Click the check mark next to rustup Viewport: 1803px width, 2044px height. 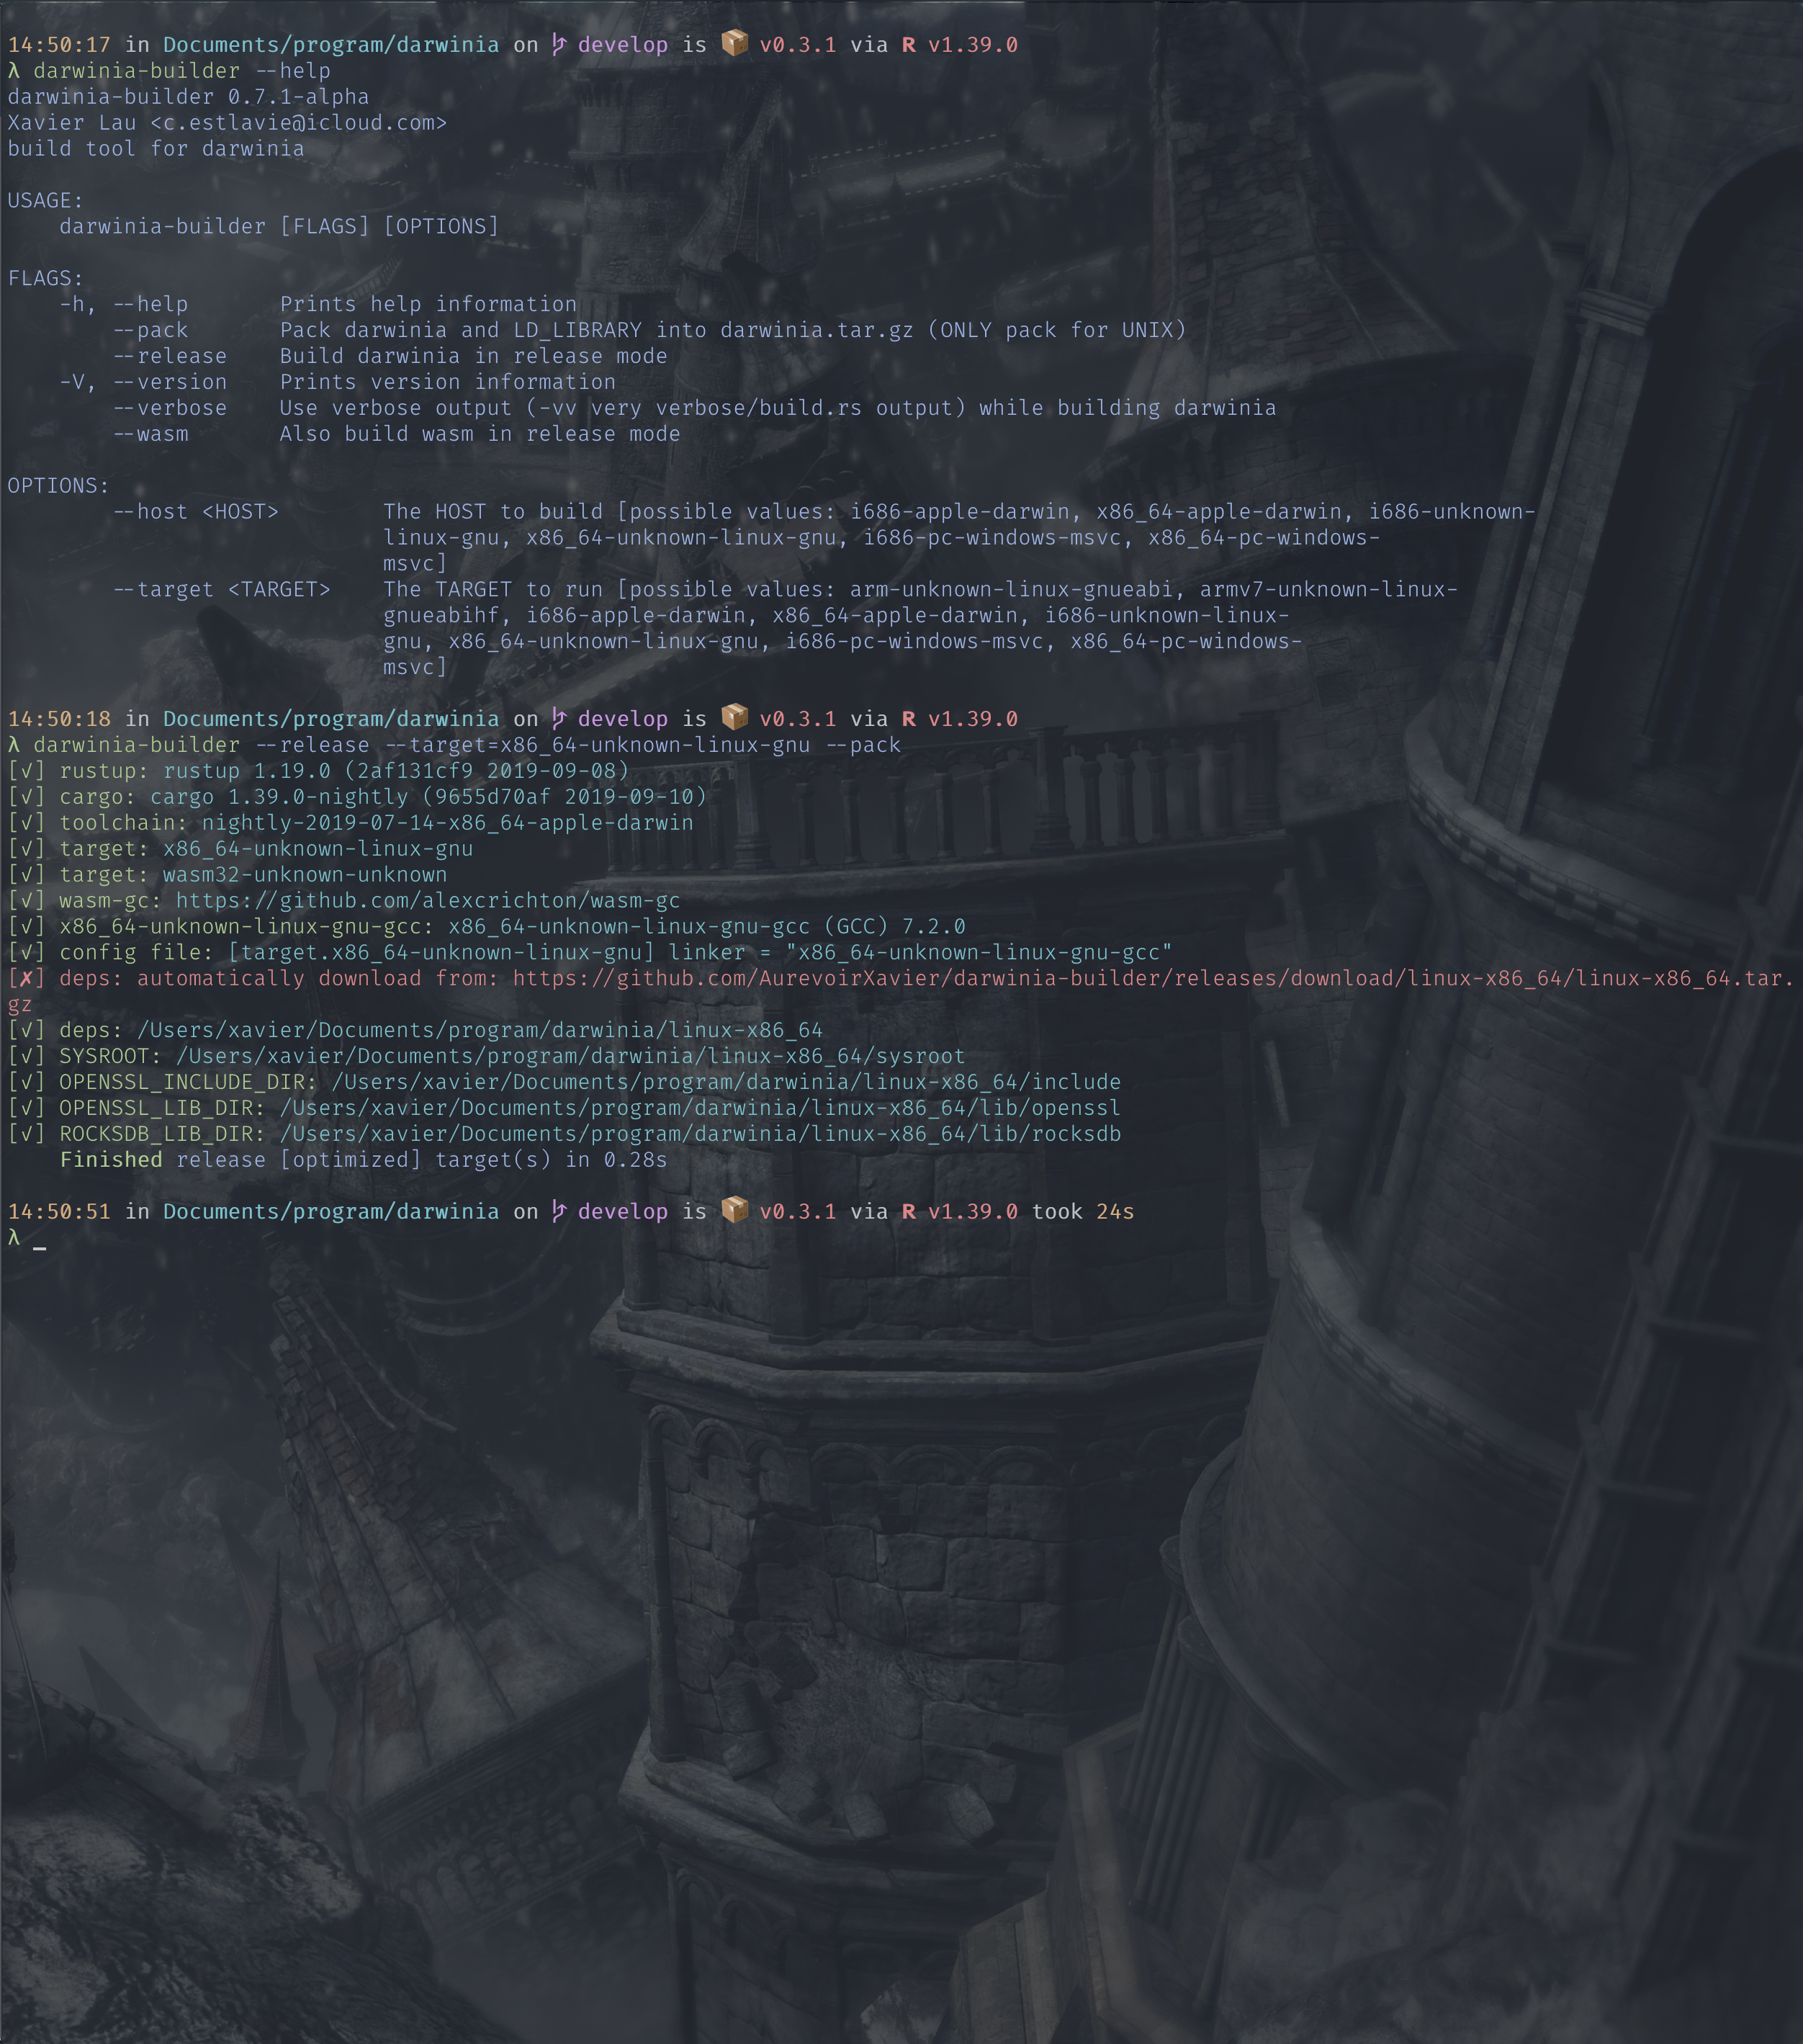26,771
